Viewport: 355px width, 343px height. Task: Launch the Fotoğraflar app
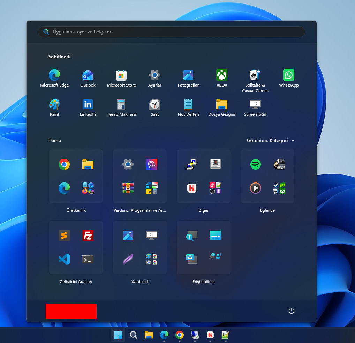[x=188, y=79]
